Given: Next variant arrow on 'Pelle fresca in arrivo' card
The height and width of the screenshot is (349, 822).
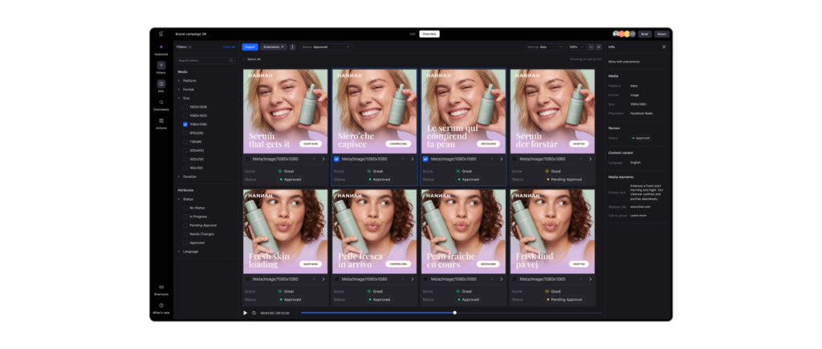Looking at the screenshot, I should pos(412,279).
